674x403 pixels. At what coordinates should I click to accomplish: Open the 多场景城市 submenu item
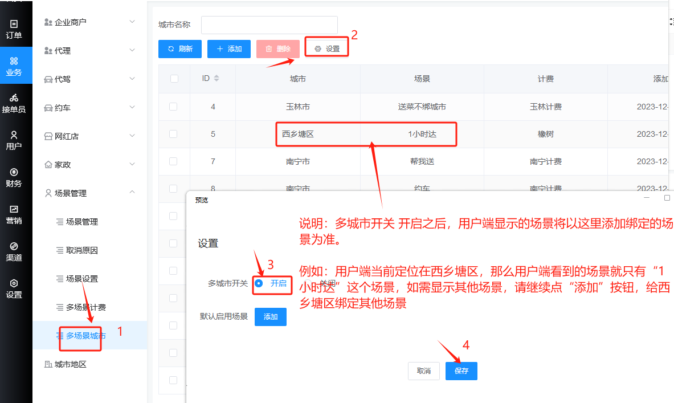tap(90, 336)
